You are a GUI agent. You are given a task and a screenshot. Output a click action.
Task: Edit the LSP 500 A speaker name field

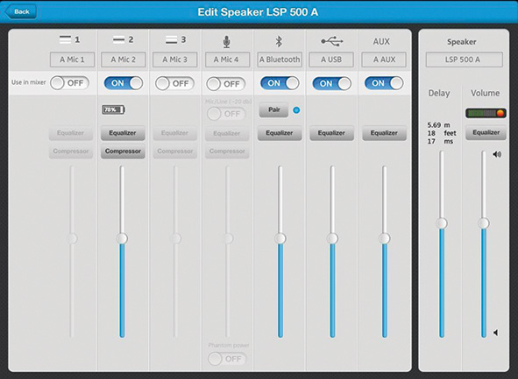[465, 60]
